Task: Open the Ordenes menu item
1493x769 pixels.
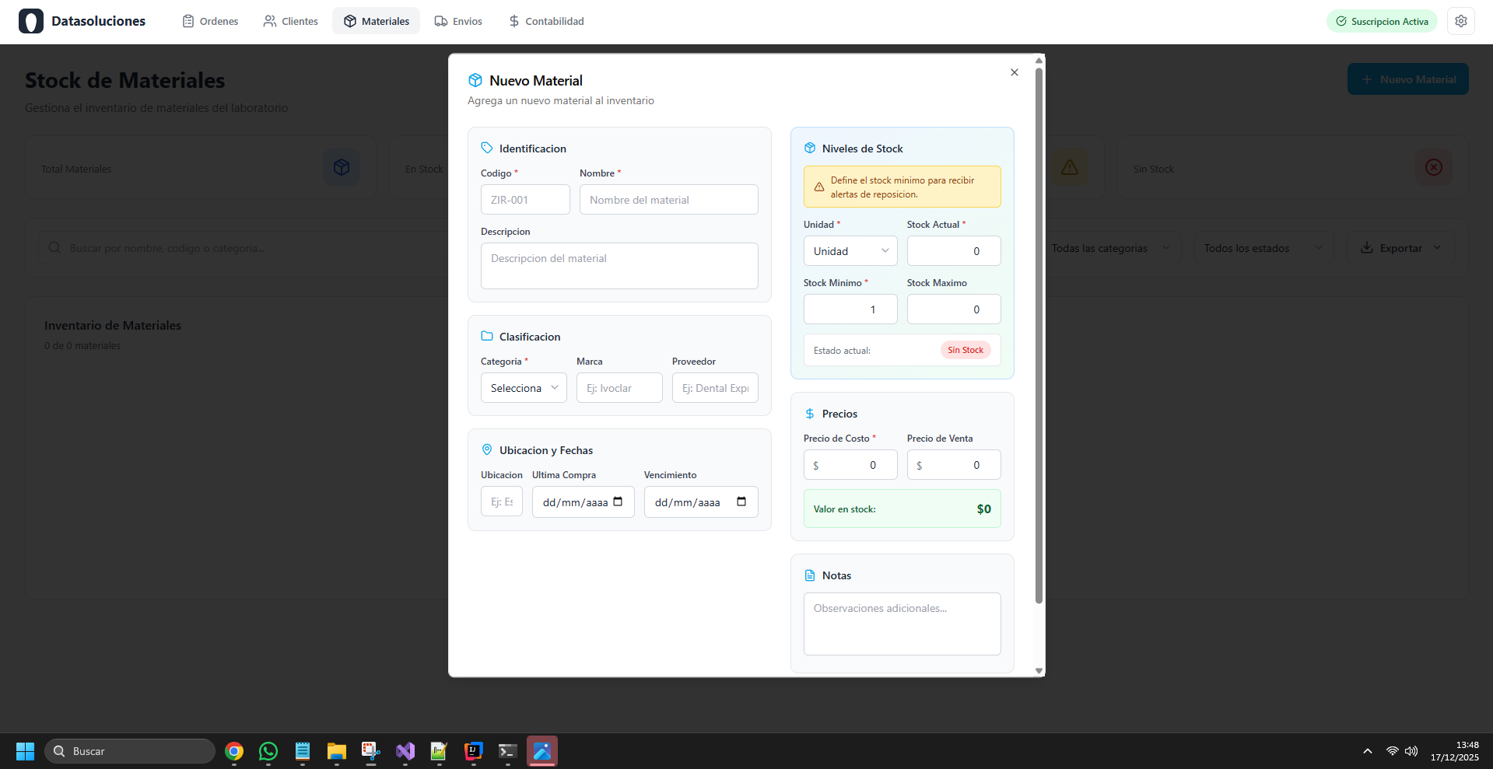Action: coord(210,21)
